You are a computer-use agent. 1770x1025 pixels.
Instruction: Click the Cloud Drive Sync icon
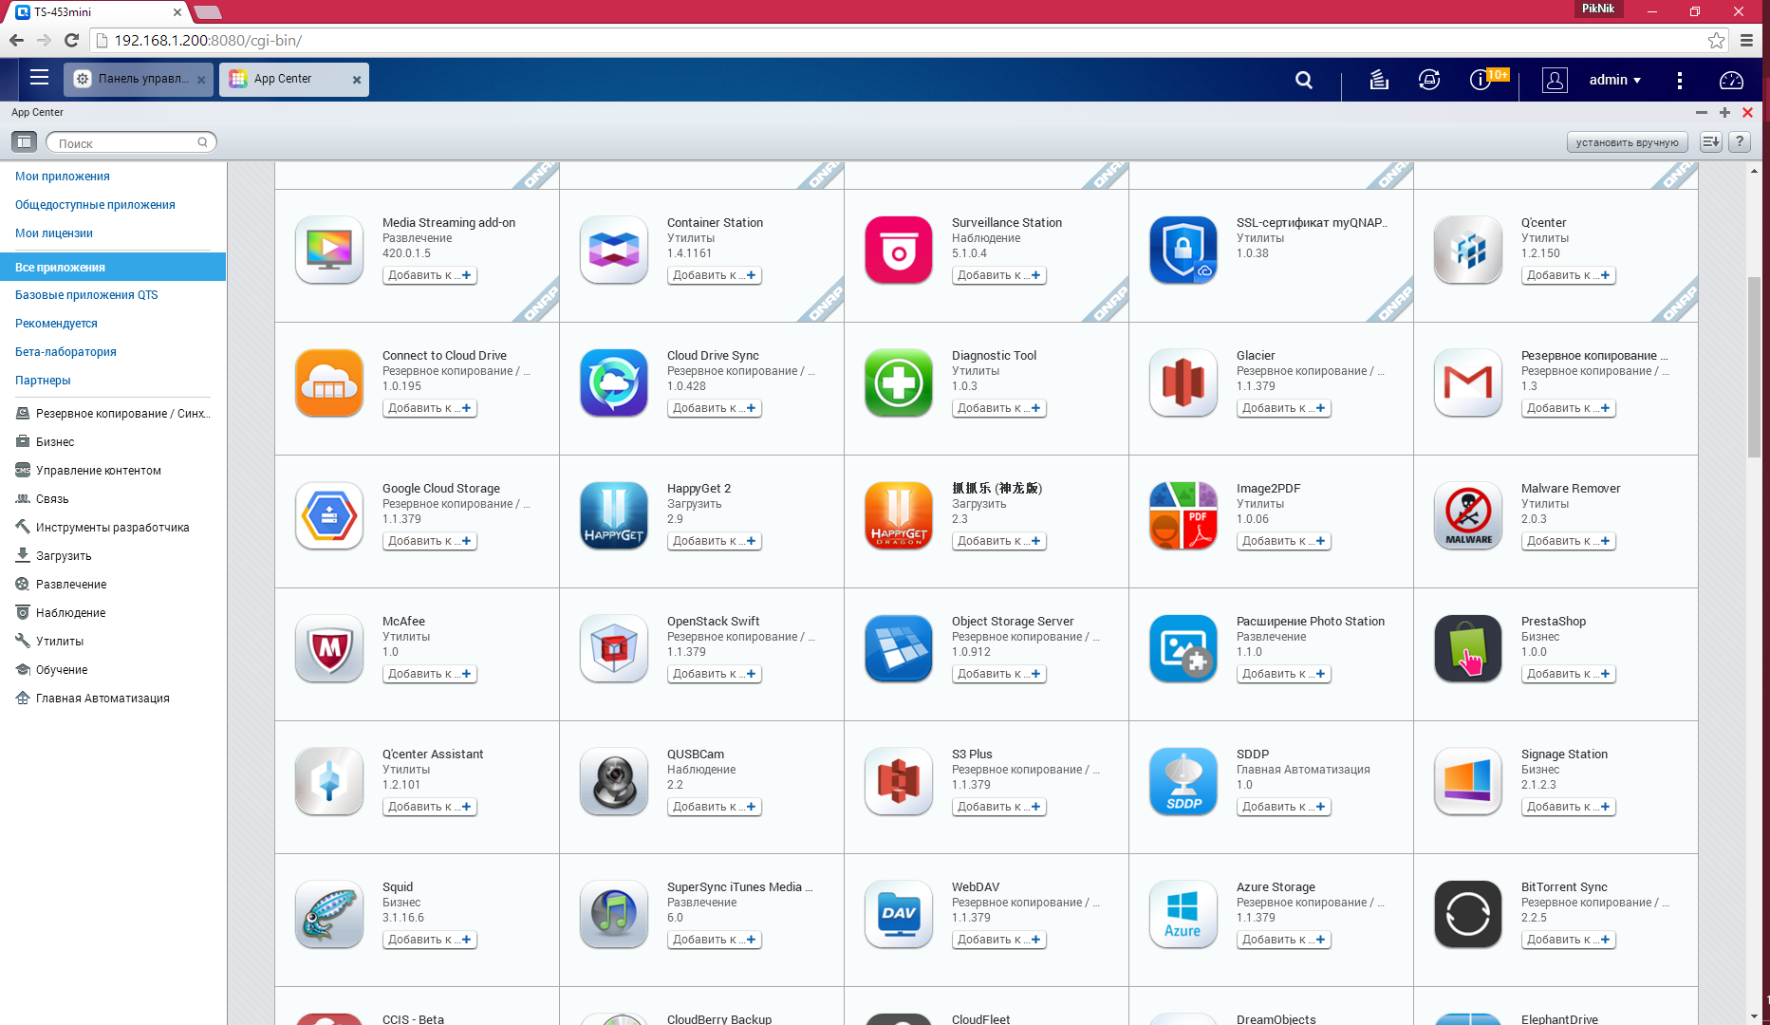614,382
